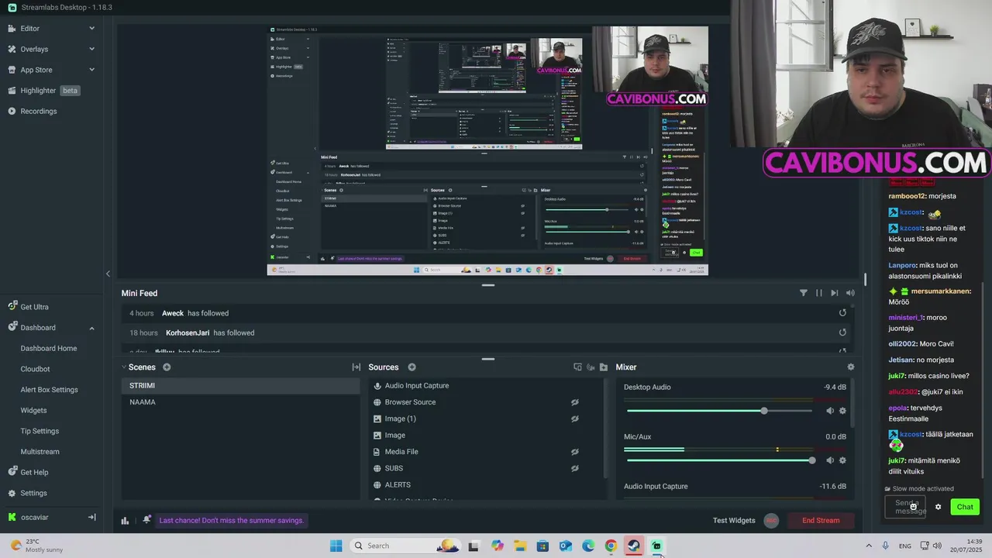Screen dimensions: 992x558
Task: Click the summer savings promo banner
Action: point(232,521)
